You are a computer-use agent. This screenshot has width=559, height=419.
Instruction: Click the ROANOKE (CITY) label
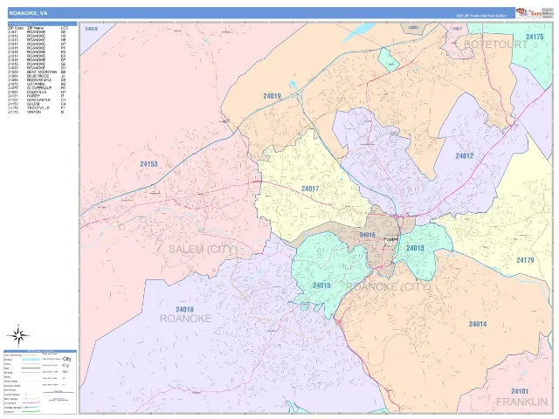tap(388, 286)
